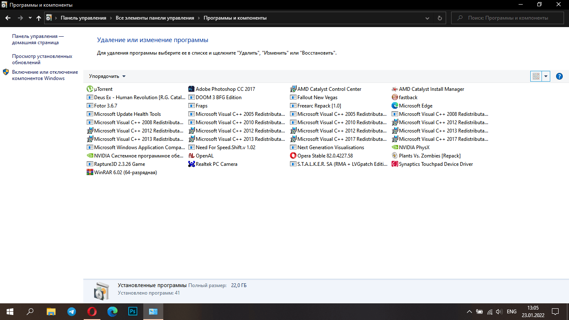Select the Adobe Photoshop CC 2017 icon
569x320 pixels.
click(x=191, y=89)
